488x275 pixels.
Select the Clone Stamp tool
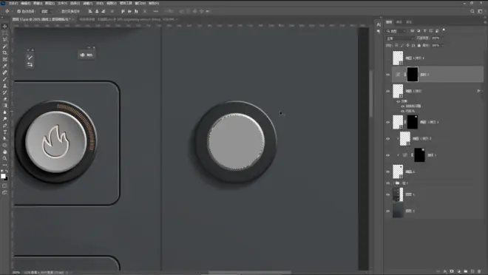(4, 86)
